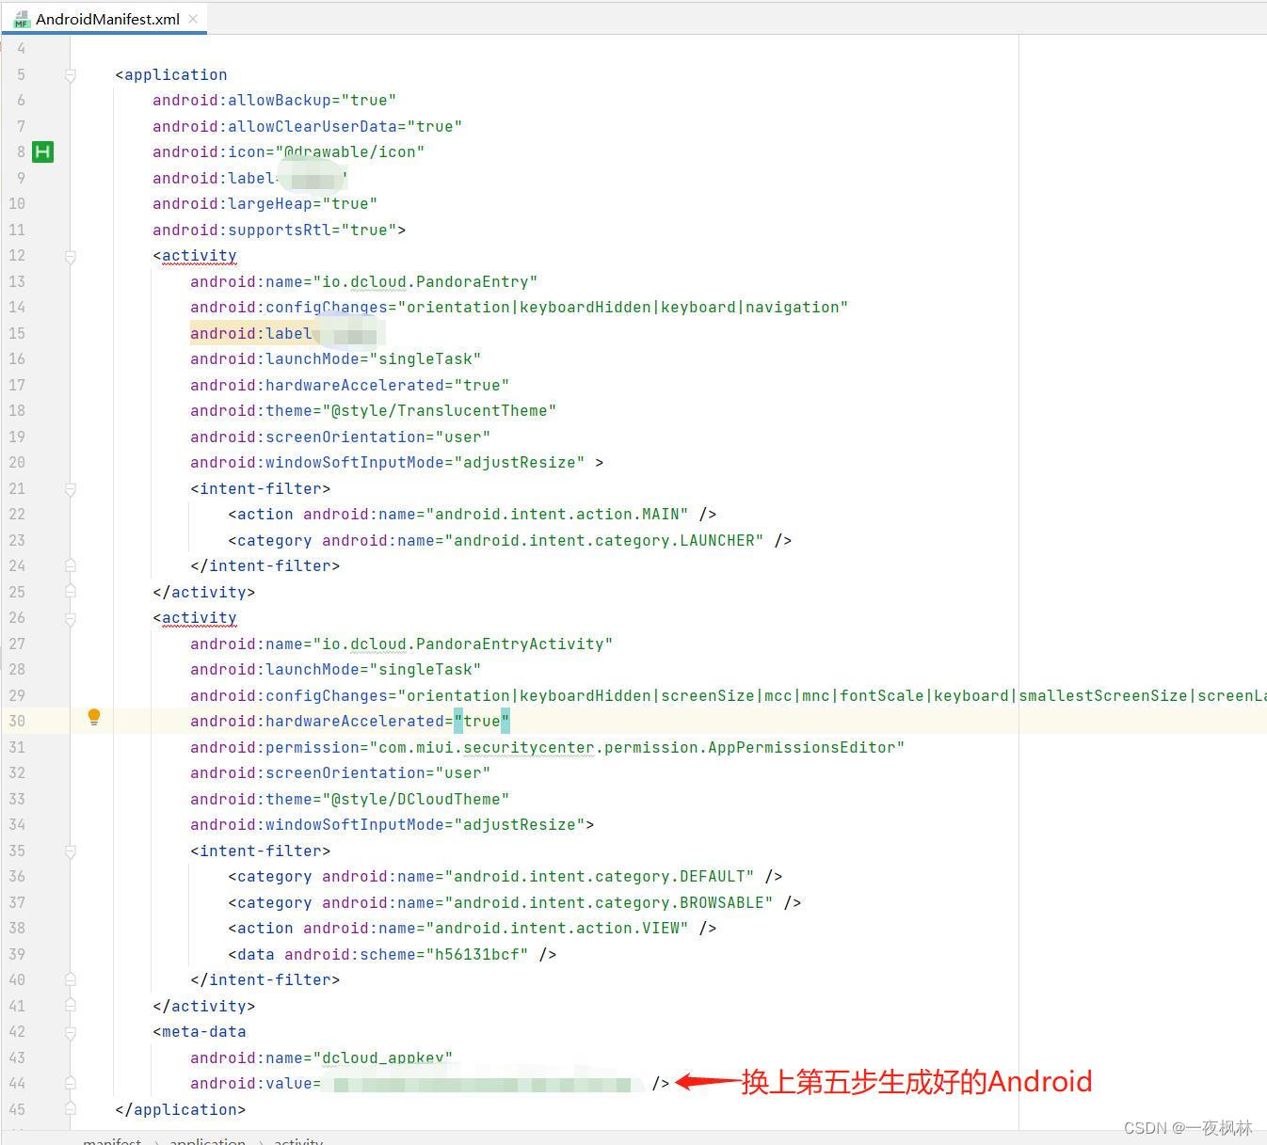The height and width of the screenshot is (1145, 1267).
Task: Click "android.intent.category.DEFAULT" category name
Action: [x=600, y=876]
